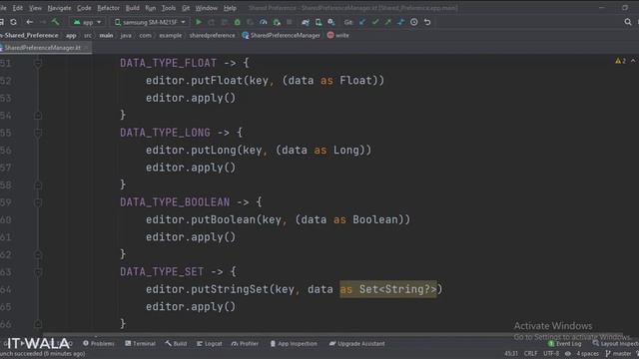Open the samsung SM-M215F device dropdown
Screen dimensions: 639x359
(x=150, y=22)
